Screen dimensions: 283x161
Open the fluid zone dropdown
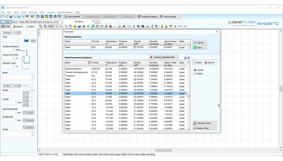pyautogui.click(x=61, y=22)
